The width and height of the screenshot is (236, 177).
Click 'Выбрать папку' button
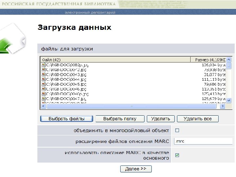pos(120,119)
